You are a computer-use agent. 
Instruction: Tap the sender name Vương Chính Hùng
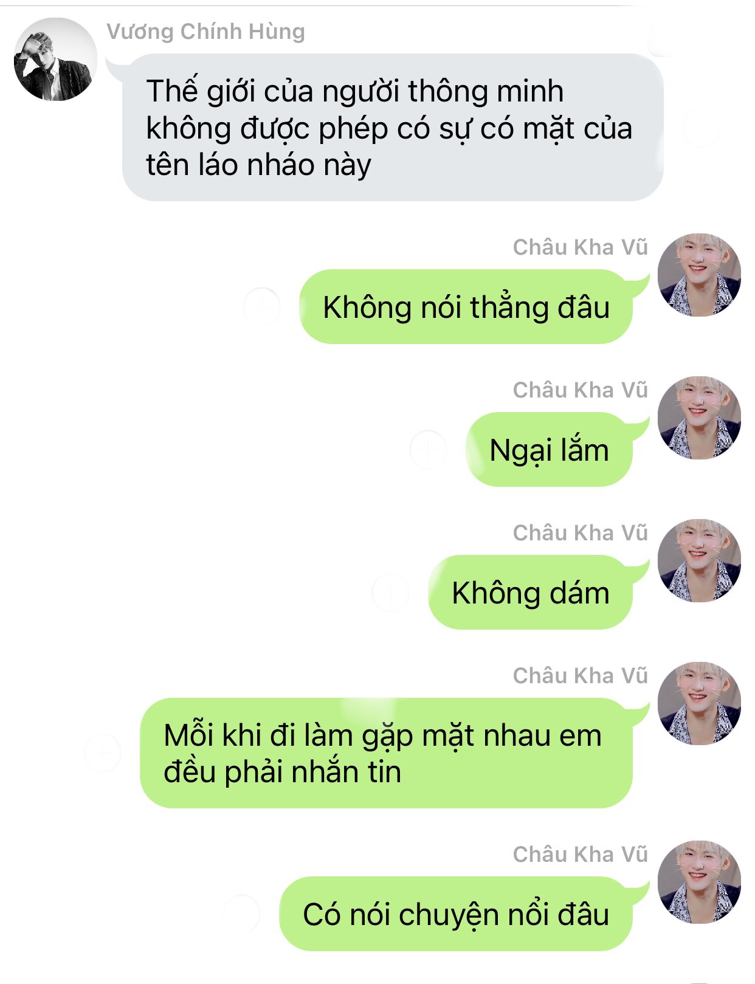pos(205,32)
